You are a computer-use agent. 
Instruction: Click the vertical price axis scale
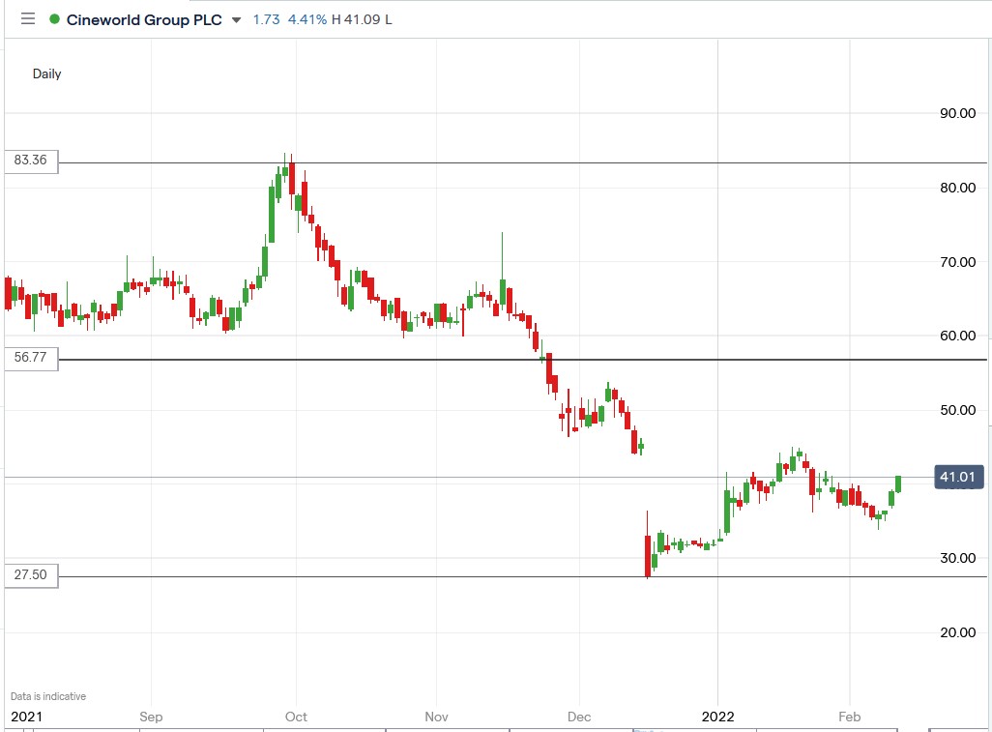click(x=955, y=387)
